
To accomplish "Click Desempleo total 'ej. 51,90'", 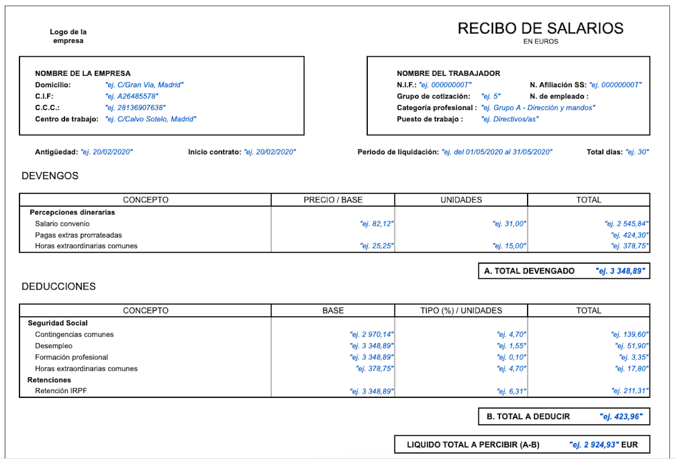I will click(x=632, y=346).
